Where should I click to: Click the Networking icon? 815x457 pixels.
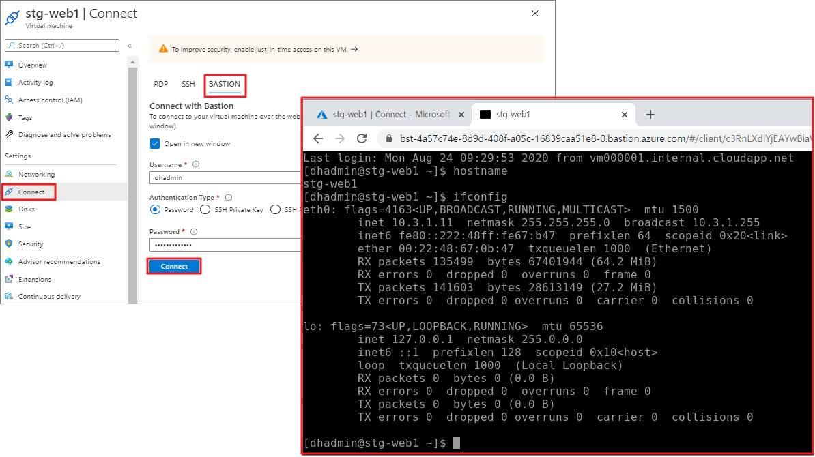pyautogui.click(x=9, y=174)
